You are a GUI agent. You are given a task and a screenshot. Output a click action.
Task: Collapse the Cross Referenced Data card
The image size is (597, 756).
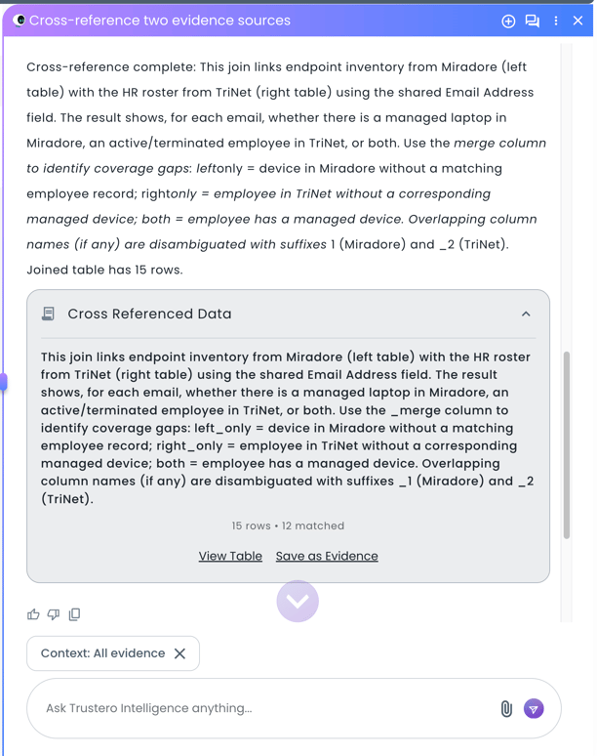pyautogui.click(x=526, y=315)
